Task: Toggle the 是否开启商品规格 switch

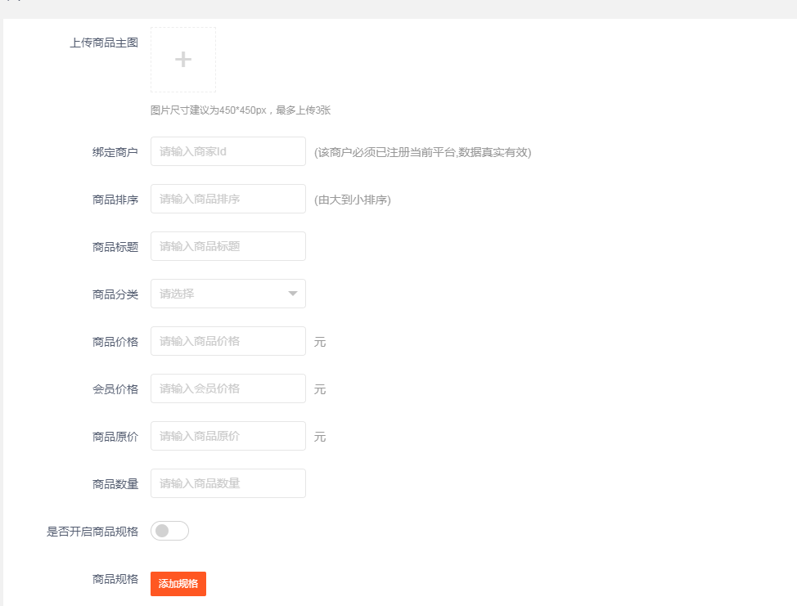Action: click(169, 531)
